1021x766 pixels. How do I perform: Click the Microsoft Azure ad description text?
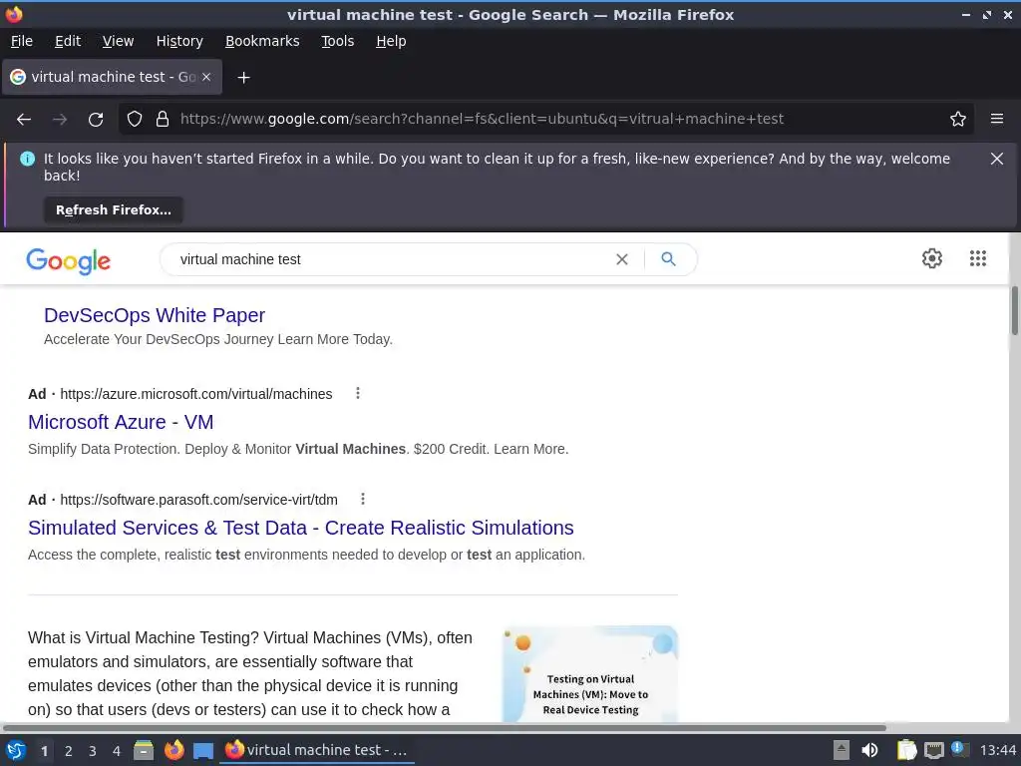[x=298, y=449]
